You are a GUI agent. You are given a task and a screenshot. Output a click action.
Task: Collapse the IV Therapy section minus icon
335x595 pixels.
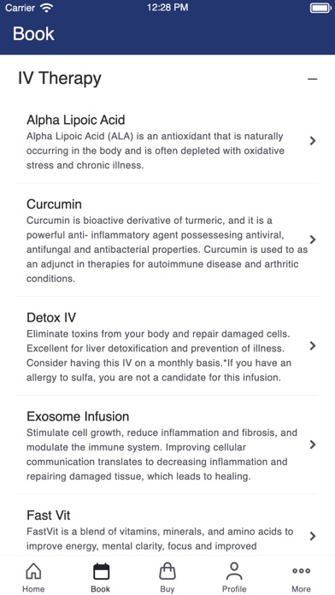click(312, 79)
